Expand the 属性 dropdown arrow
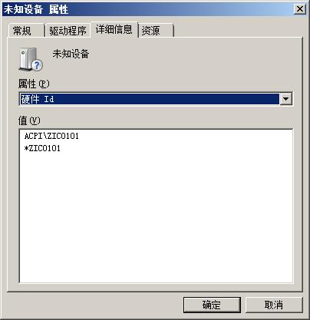This screenshot has width=310, height=320. click(x=286, y=99)
